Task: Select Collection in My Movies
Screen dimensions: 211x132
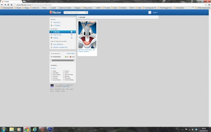Action: point(63,32)
